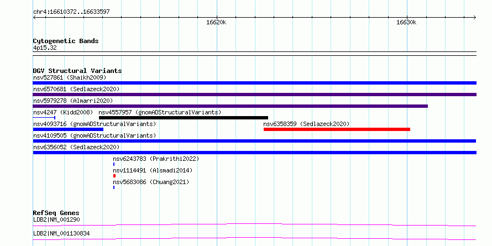Click the chr4:16610372..16633597 coordinate label
Viewport: 492px width, 246px height.
(x=71, y=12)
